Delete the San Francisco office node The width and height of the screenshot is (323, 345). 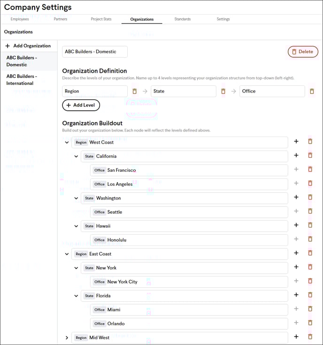[310, 169]
